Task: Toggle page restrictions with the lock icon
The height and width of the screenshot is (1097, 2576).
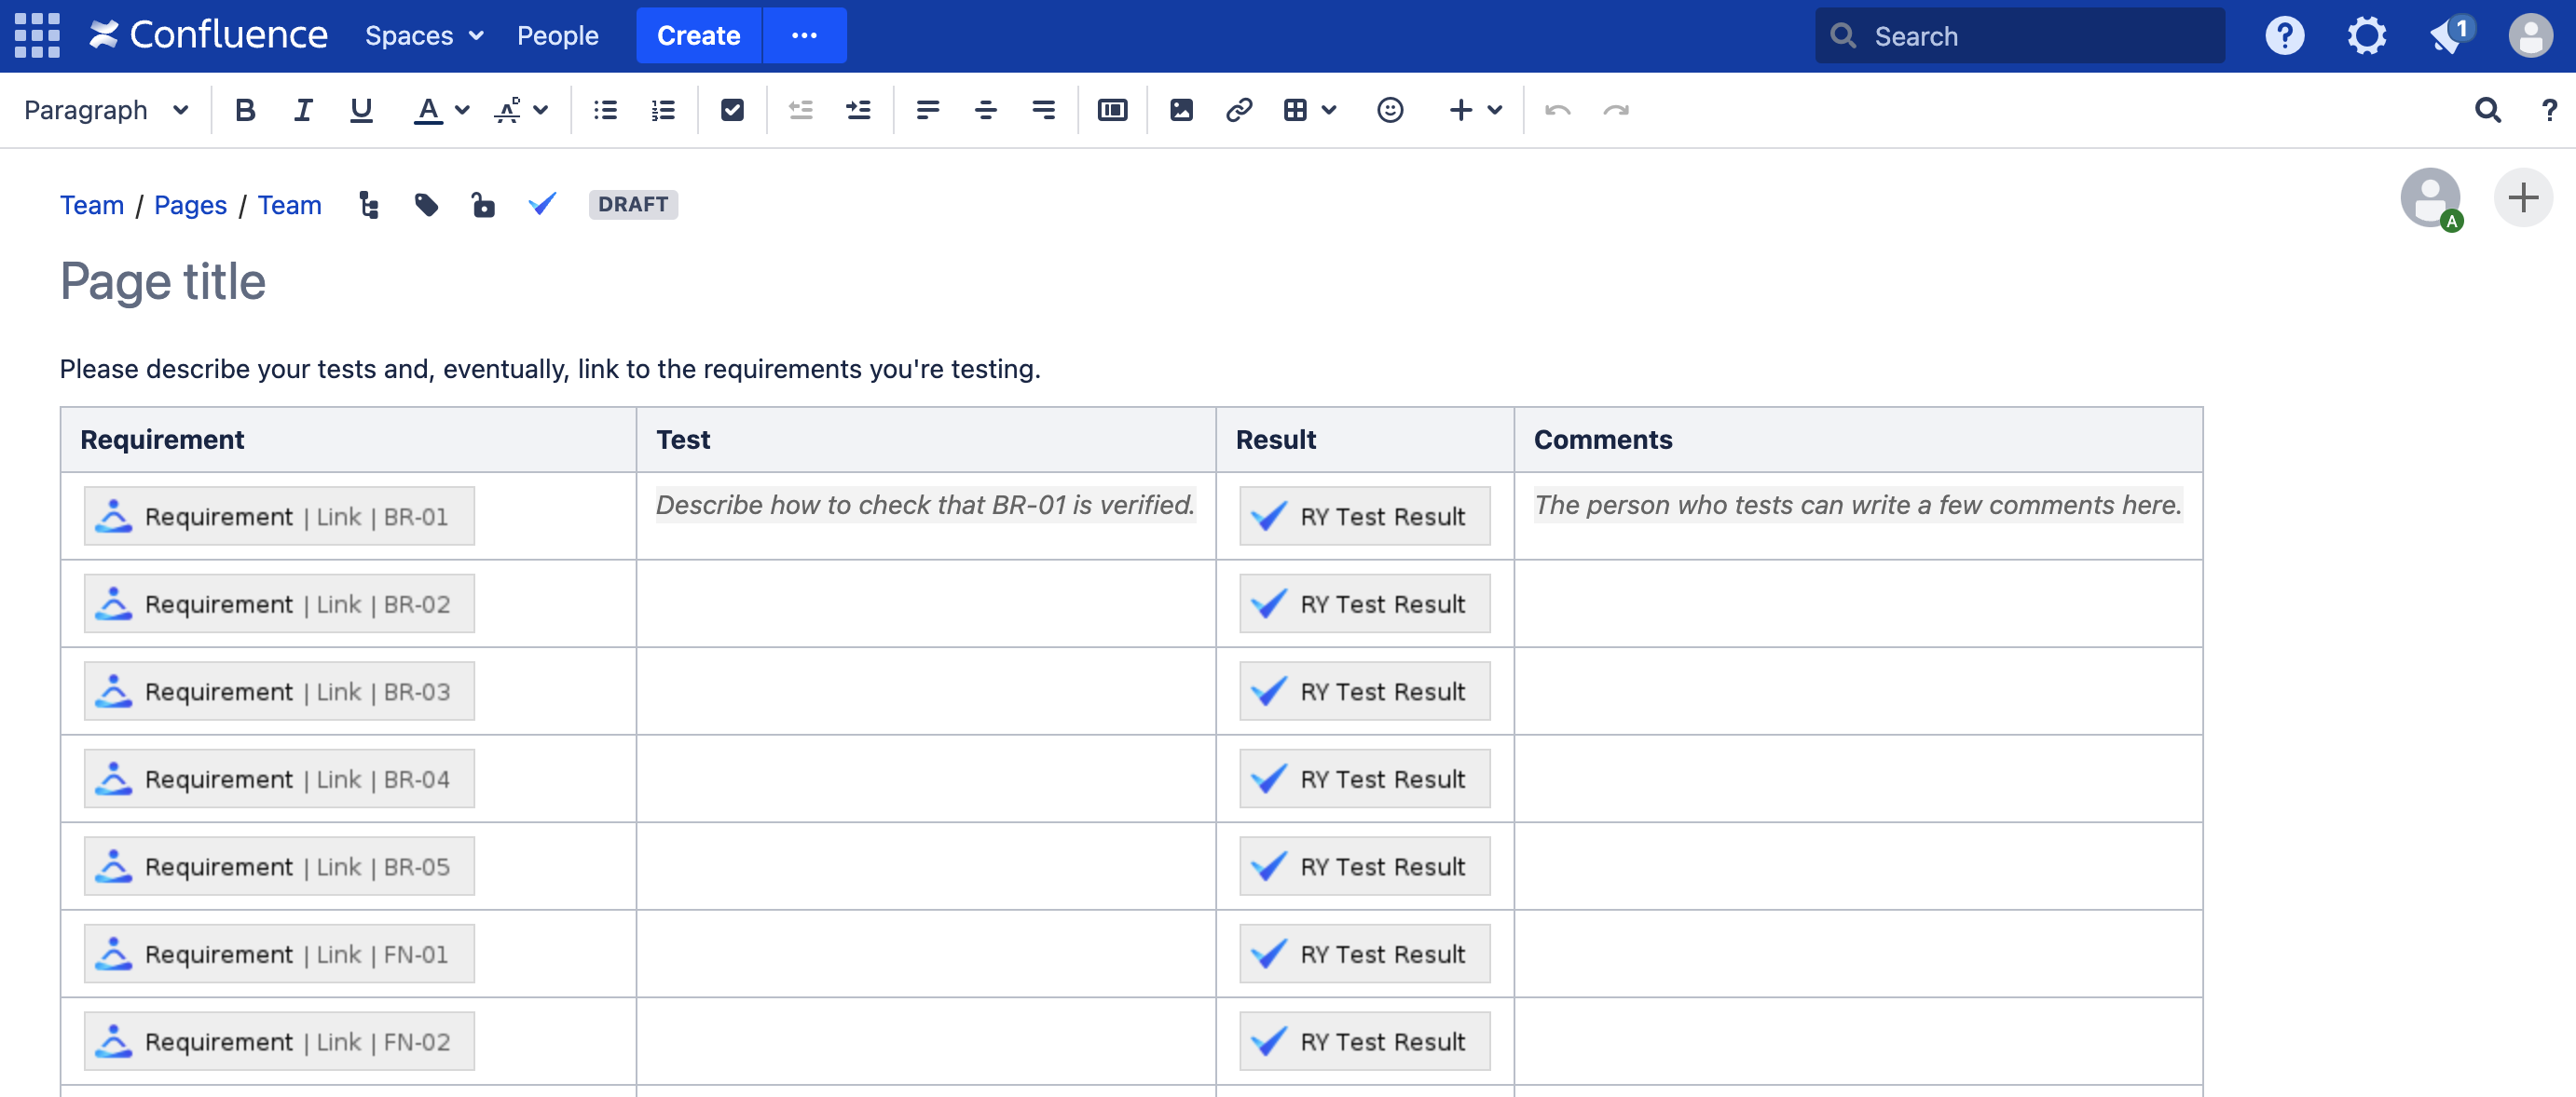Action: point(484,204)
